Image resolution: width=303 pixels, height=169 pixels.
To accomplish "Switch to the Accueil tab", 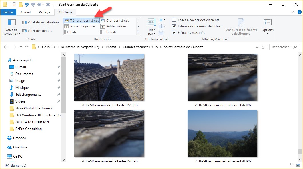I will coord(25,12).
